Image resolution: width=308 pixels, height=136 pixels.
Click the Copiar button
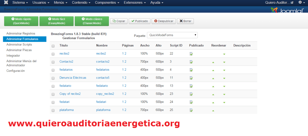(x=119, y=21)
